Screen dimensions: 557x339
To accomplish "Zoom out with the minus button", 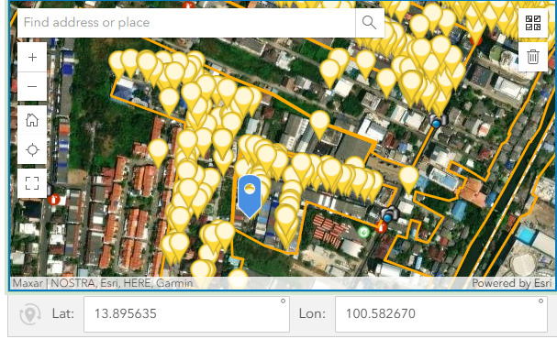I will [x=32, y=86].
